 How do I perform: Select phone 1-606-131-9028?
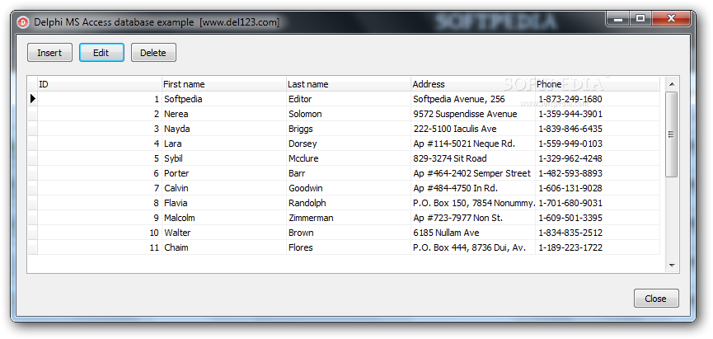coord(598,188)
